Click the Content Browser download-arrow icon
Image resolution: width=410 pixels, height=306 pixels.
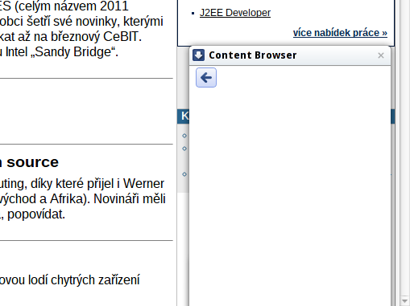click(x=198, y=55)
